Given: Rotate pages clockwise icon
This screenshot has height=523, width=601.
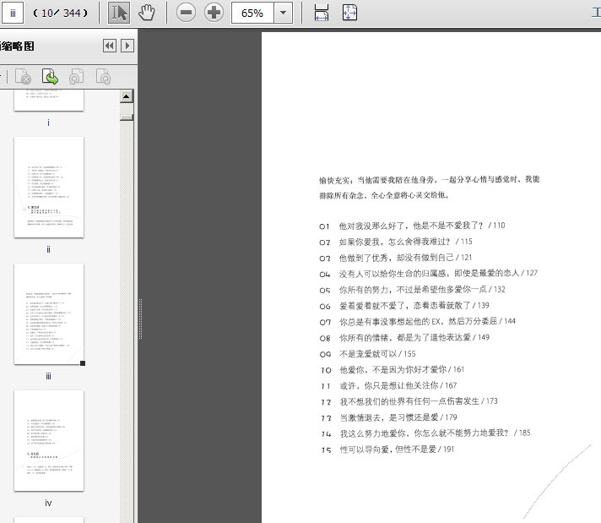Looking at the screenshot, I should (x=103, y=76).
